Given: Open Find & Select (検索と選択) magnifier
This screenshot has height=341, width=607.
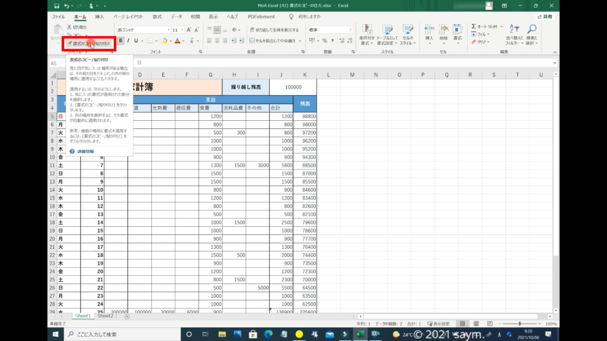Looking at the screenshot, I should pyautogui.click(x=532, y=30).
